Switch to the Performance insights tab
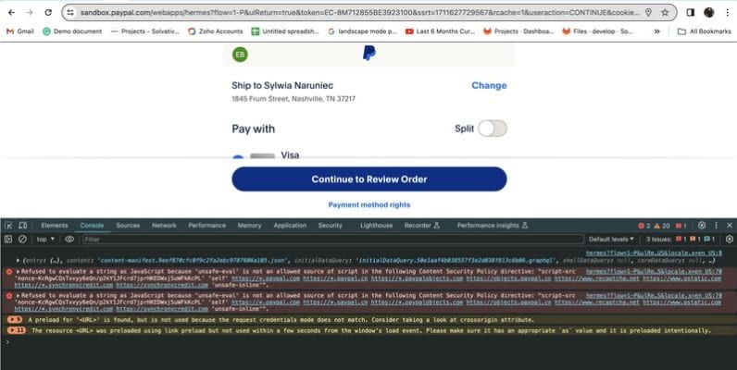Viewport: 737px width, 370px height. [x=493, y=226]
